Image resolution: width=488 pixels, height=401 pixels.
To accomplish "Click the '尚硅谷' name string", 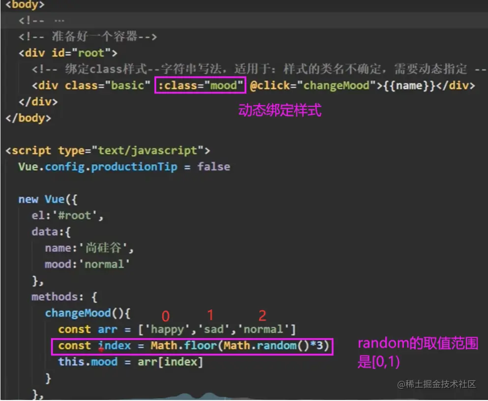I will pyautogui.click(x=104, y=248).
